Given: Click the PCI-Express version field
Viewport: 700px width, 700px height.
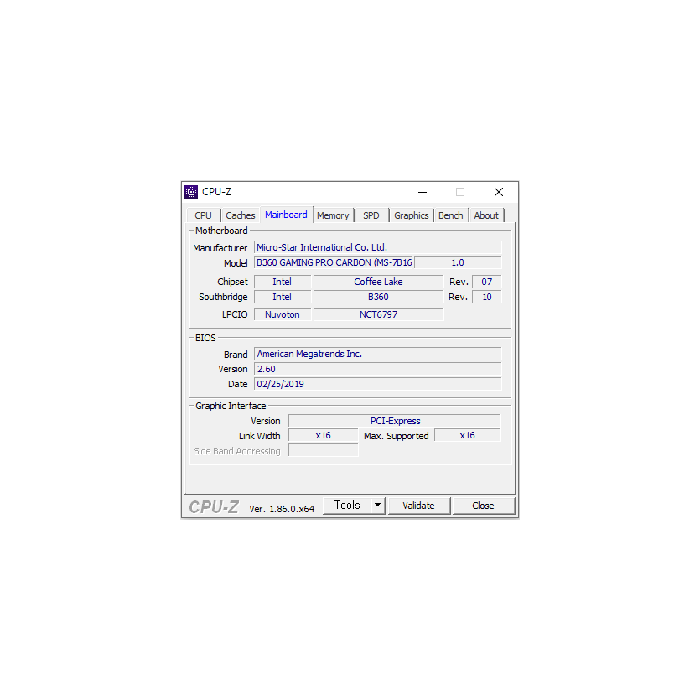Looking at the screenshot, I should [x=395, y=421].
